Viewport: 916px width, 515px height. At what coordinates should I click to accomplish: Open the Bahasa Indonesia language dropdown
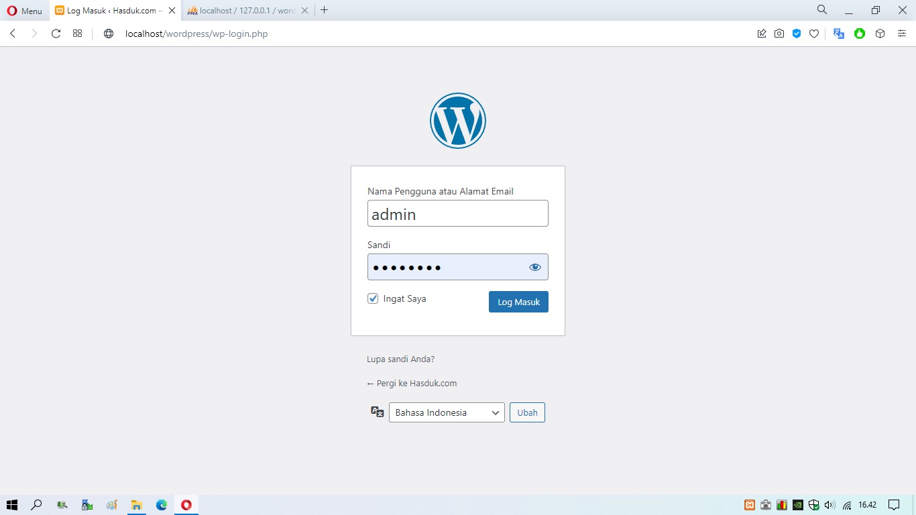447,412
